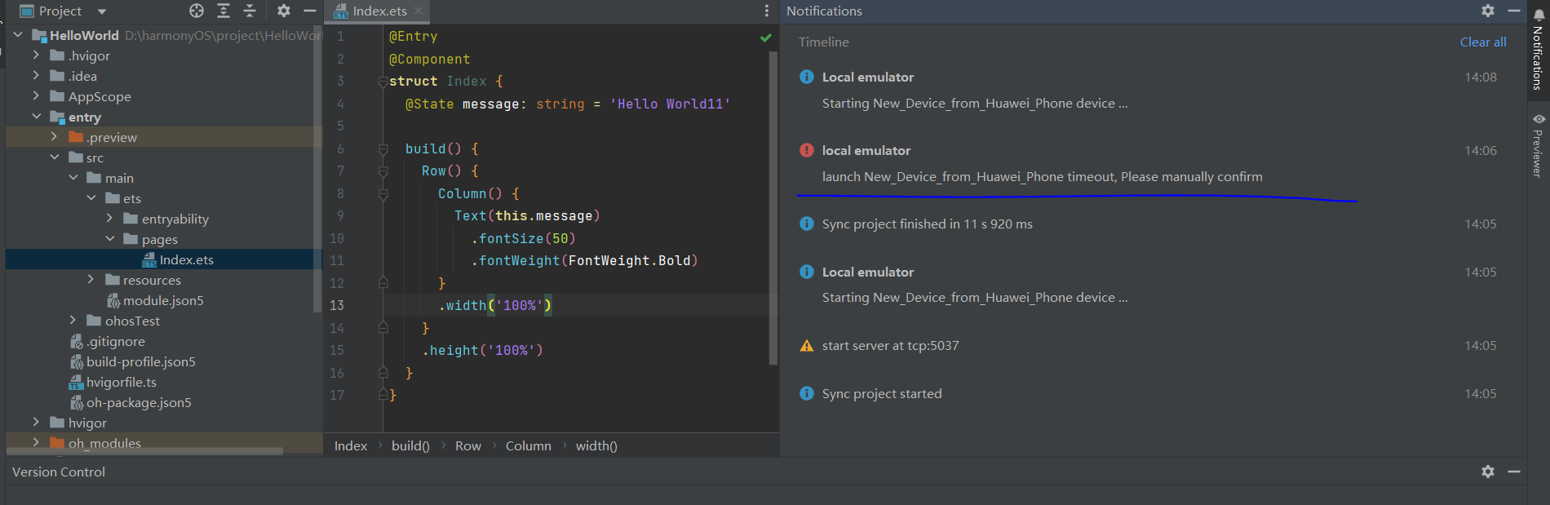Image resolution: width=1550 pixels, height=505 pixels.
Task: Expand the resources folder
Action: pos(91,280)
